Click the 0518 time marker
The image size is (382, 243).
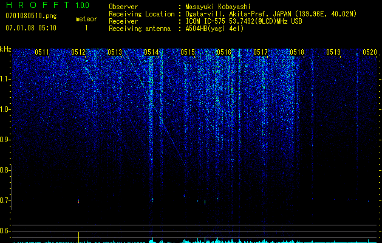297,52
